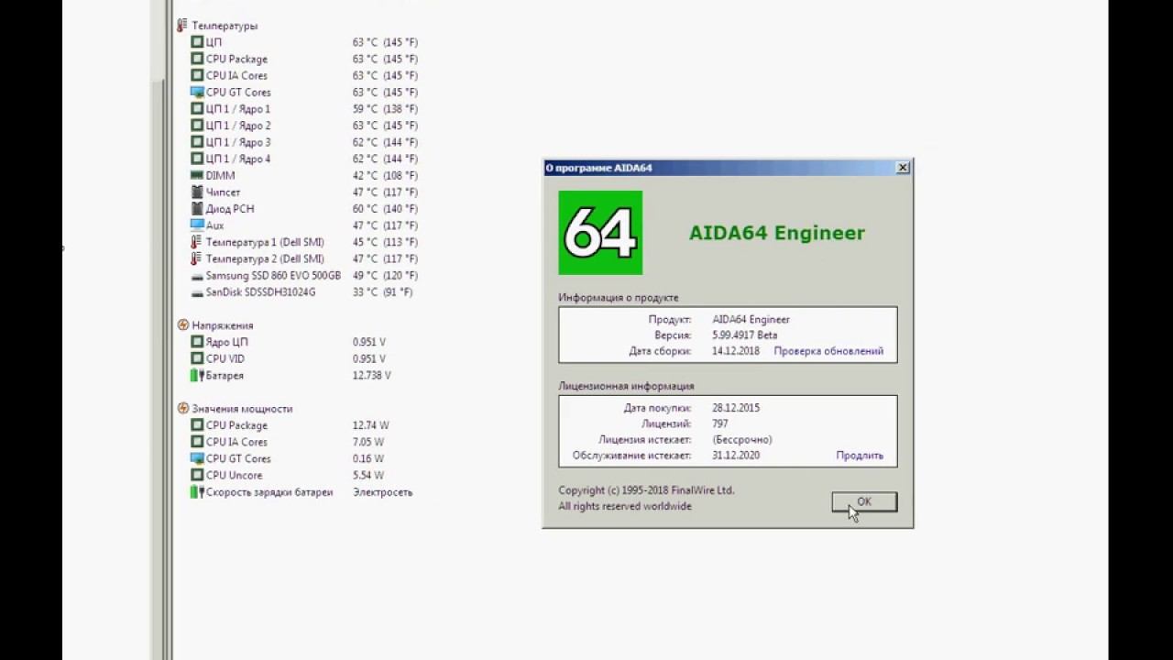Select the 33 °C (91 °F) SanDisk reading
1173x660 pixels.
[x=383, y=292]
